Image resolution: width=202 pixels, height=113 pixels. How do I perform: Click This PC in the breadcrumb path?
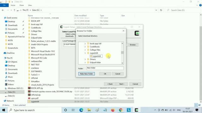tap(26, 10)
